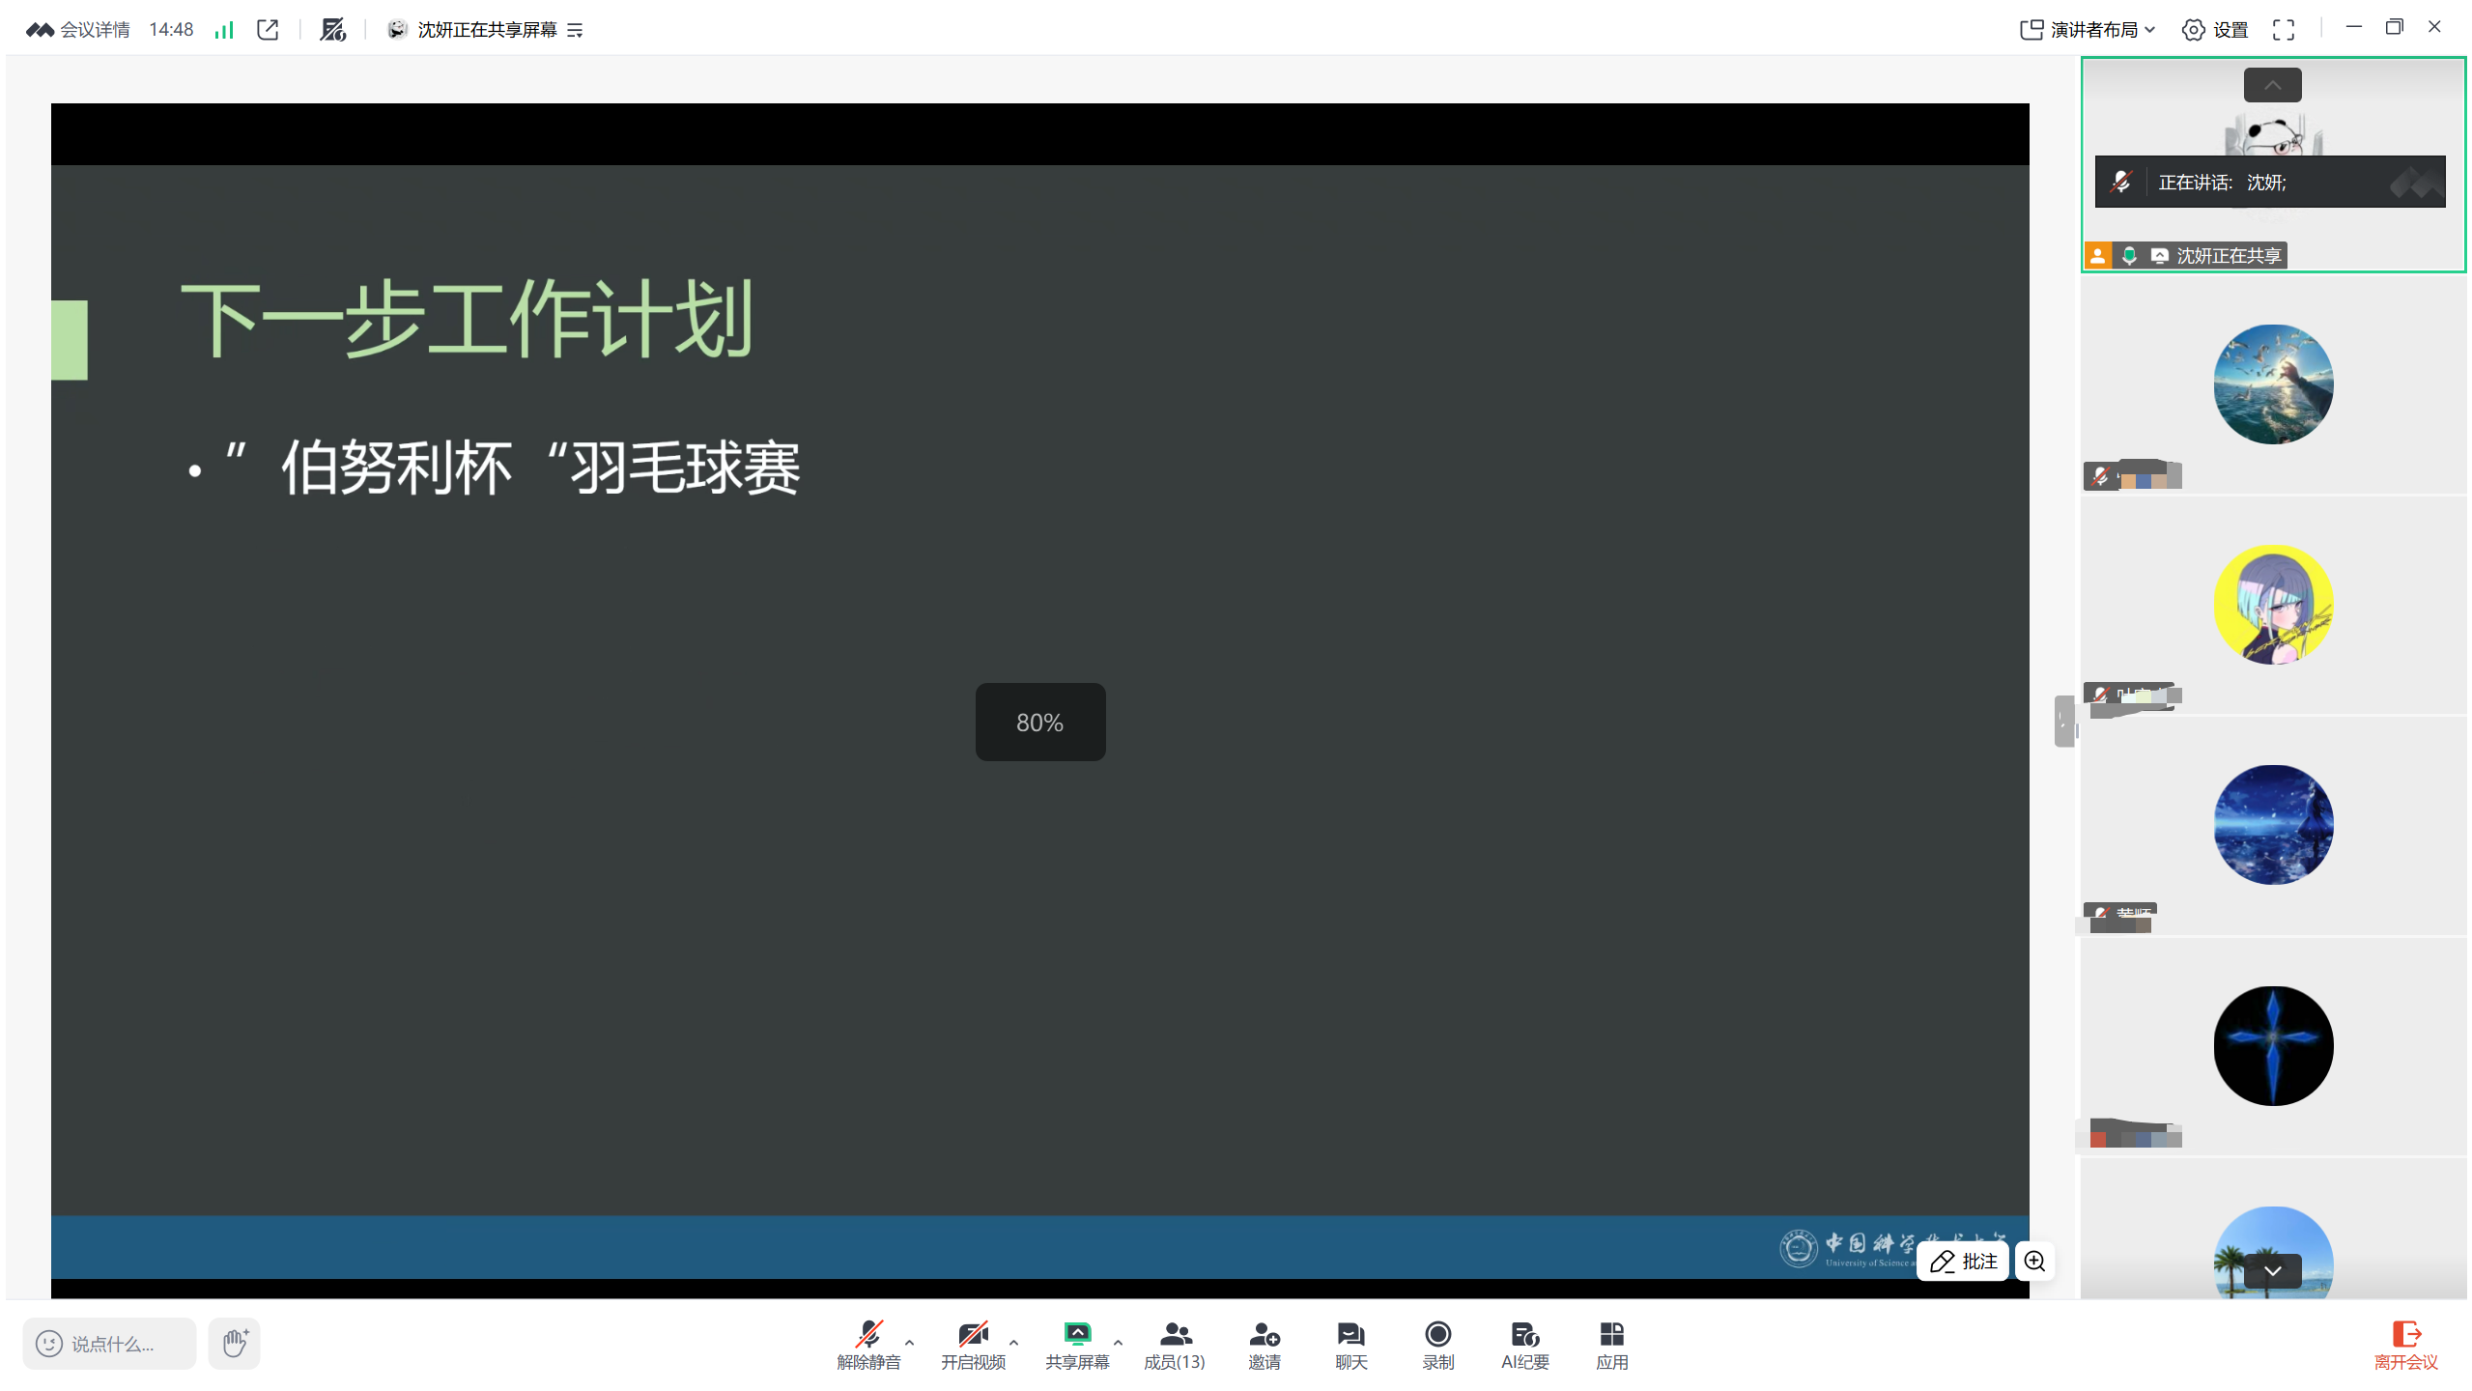Expand microphone options arrow beside 解除静音

(x=909, y=1342)
